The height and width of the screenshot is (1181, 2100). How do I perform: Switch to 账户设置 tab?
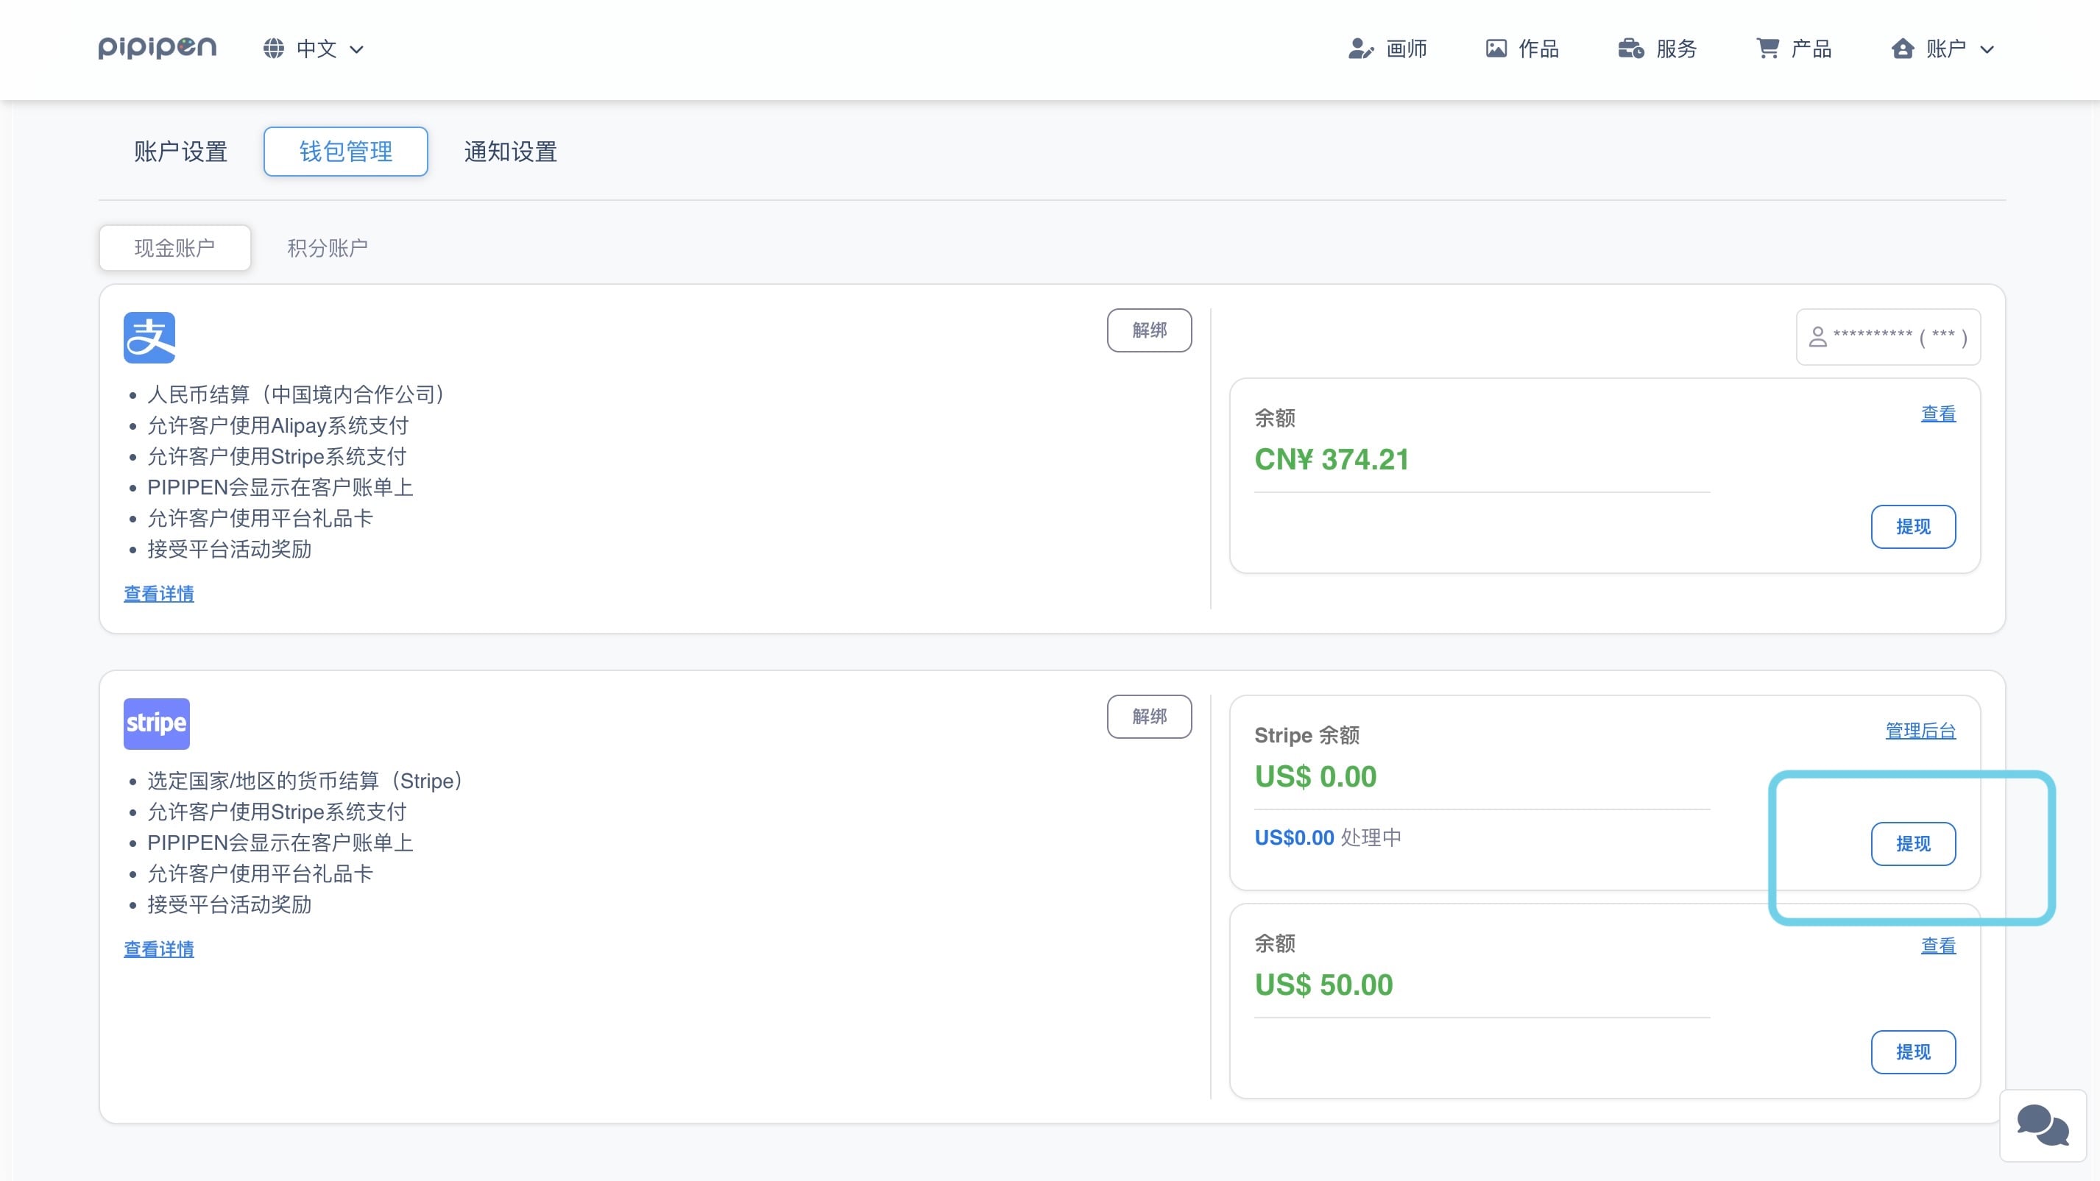pos(180,152)
